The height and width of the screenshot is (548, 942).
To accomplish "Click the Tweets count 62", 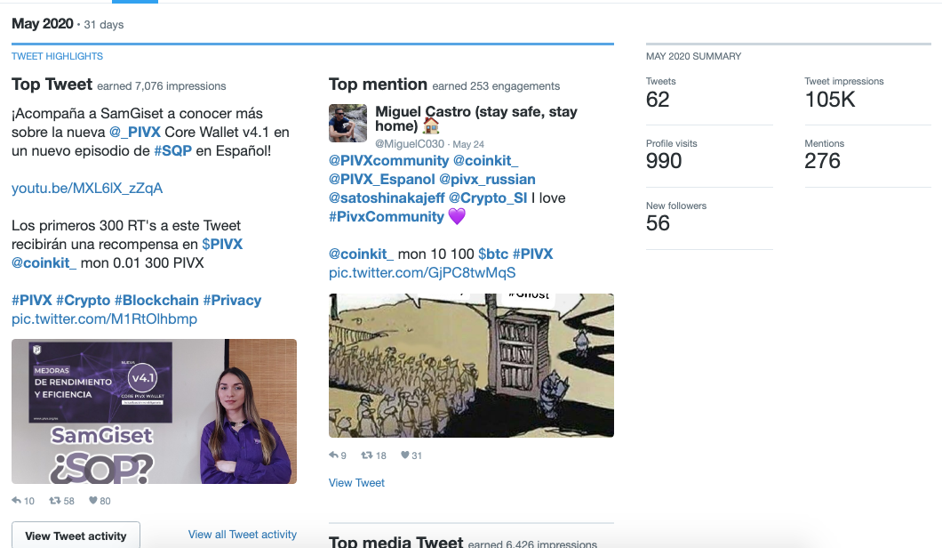I will [658, 100].
